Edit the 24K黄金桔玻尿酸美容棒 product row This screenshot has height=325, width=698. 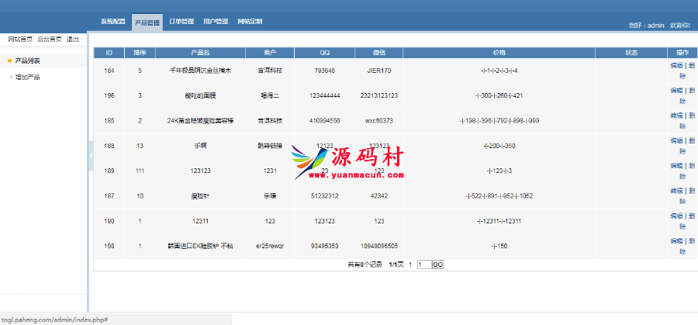pyautogui.click(x=676, y=116)
